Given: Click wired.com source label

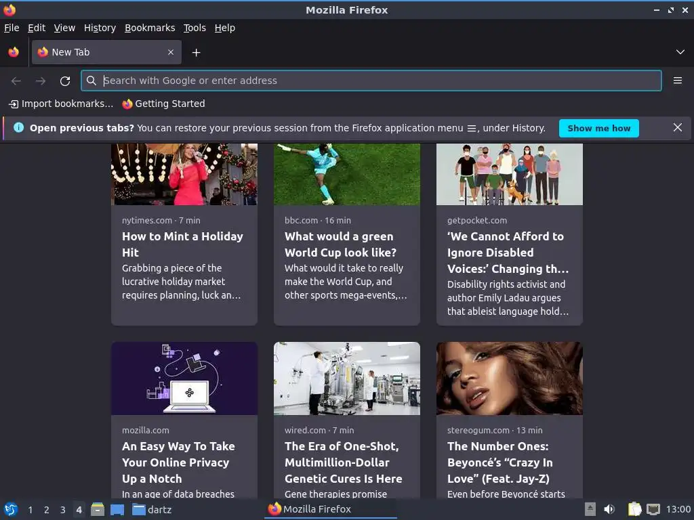Looking at the screenshot, I should (x=305, y=430).
